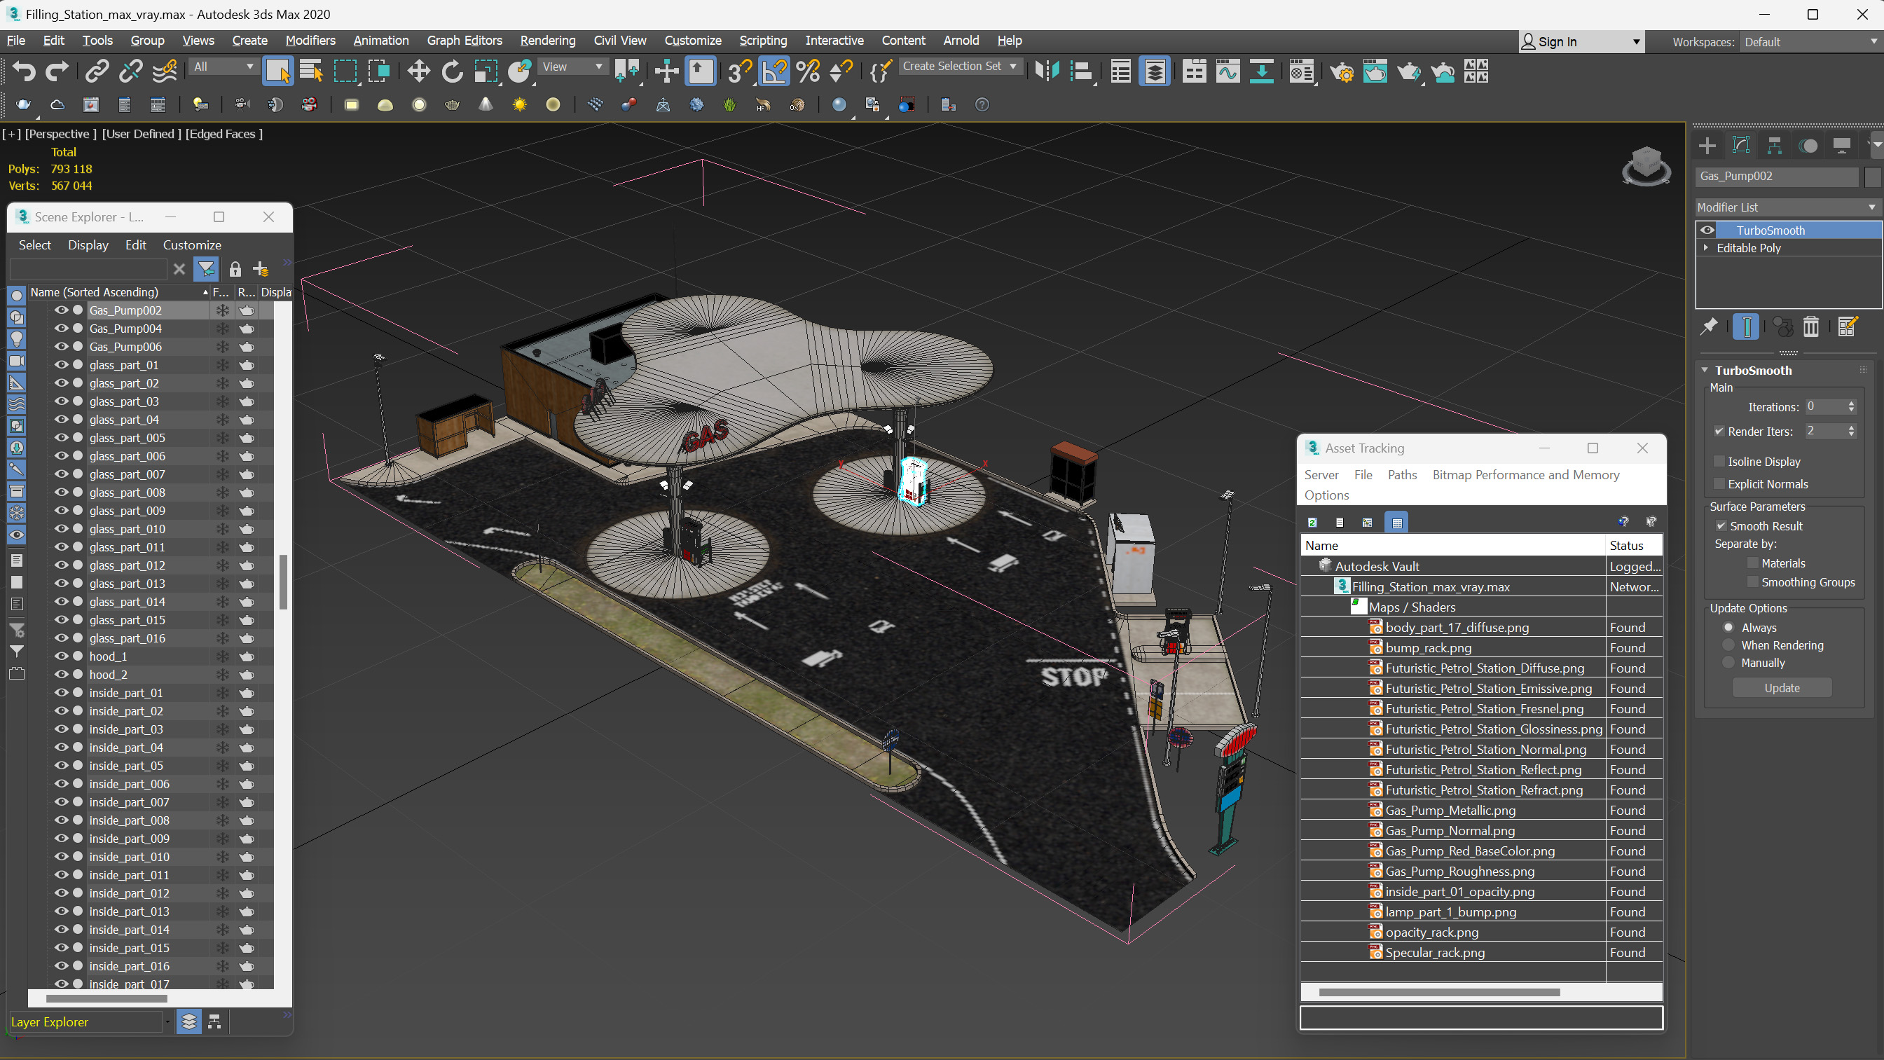Open Modifiers menu in menu bar
The height and width of the screenshot is (1060, 1884).
point(310,40)
